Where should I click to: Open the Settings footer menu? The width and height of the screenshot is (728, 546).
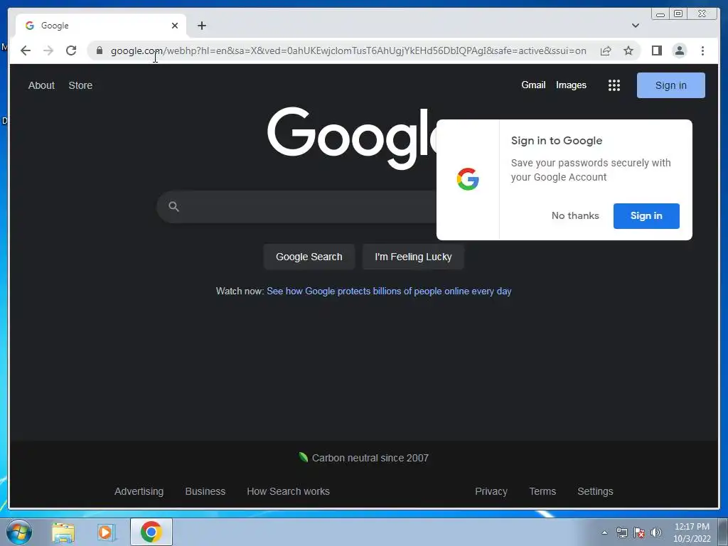595,491
